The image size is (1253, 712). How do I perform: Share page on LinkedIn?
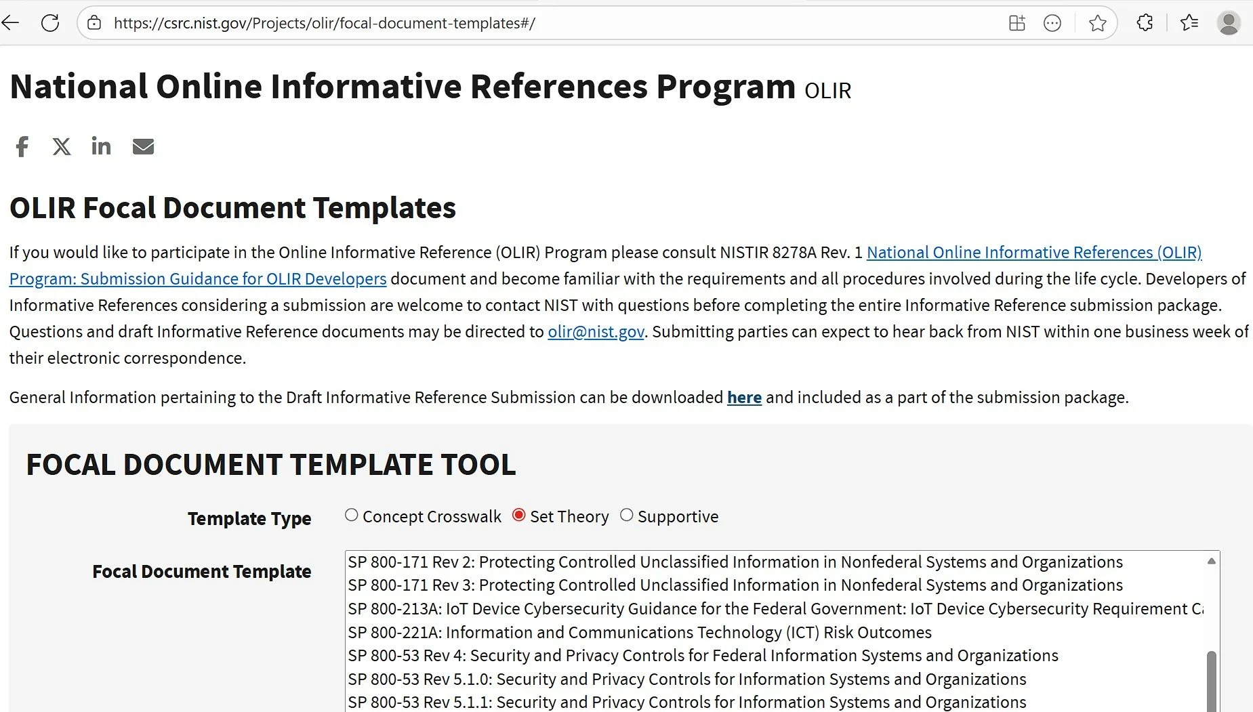[x=101, y=146]
